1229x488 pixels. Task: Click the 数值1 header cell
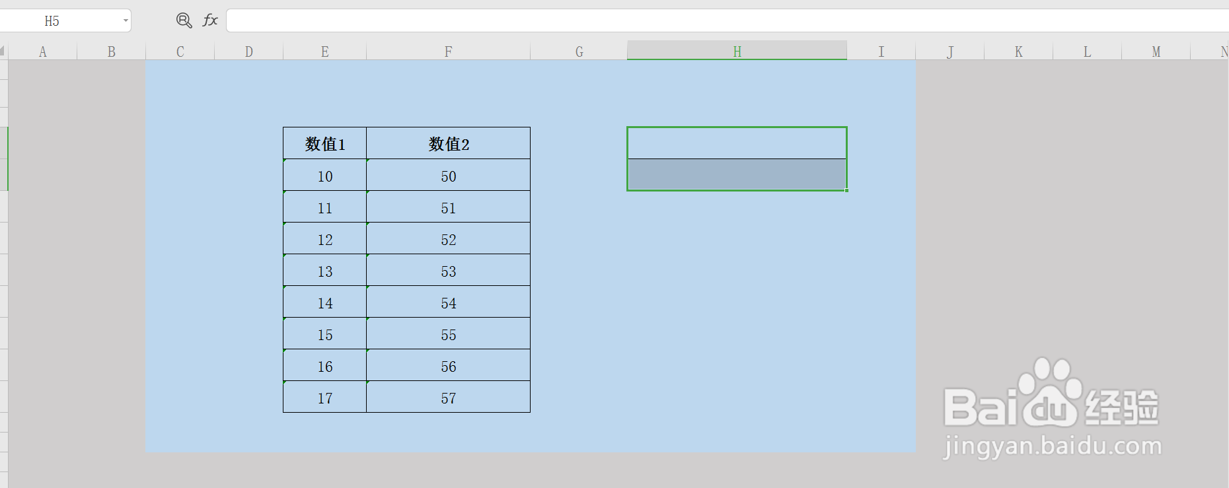click(x=325, y=143)
